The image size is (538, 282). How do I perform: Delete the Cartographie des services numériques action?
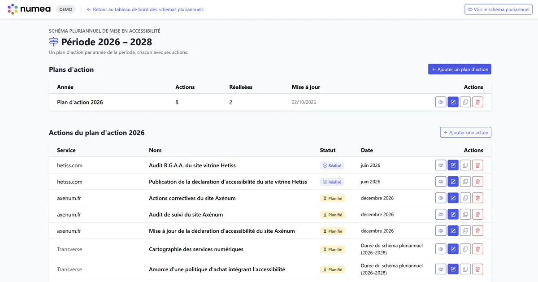tap(477, 249)
